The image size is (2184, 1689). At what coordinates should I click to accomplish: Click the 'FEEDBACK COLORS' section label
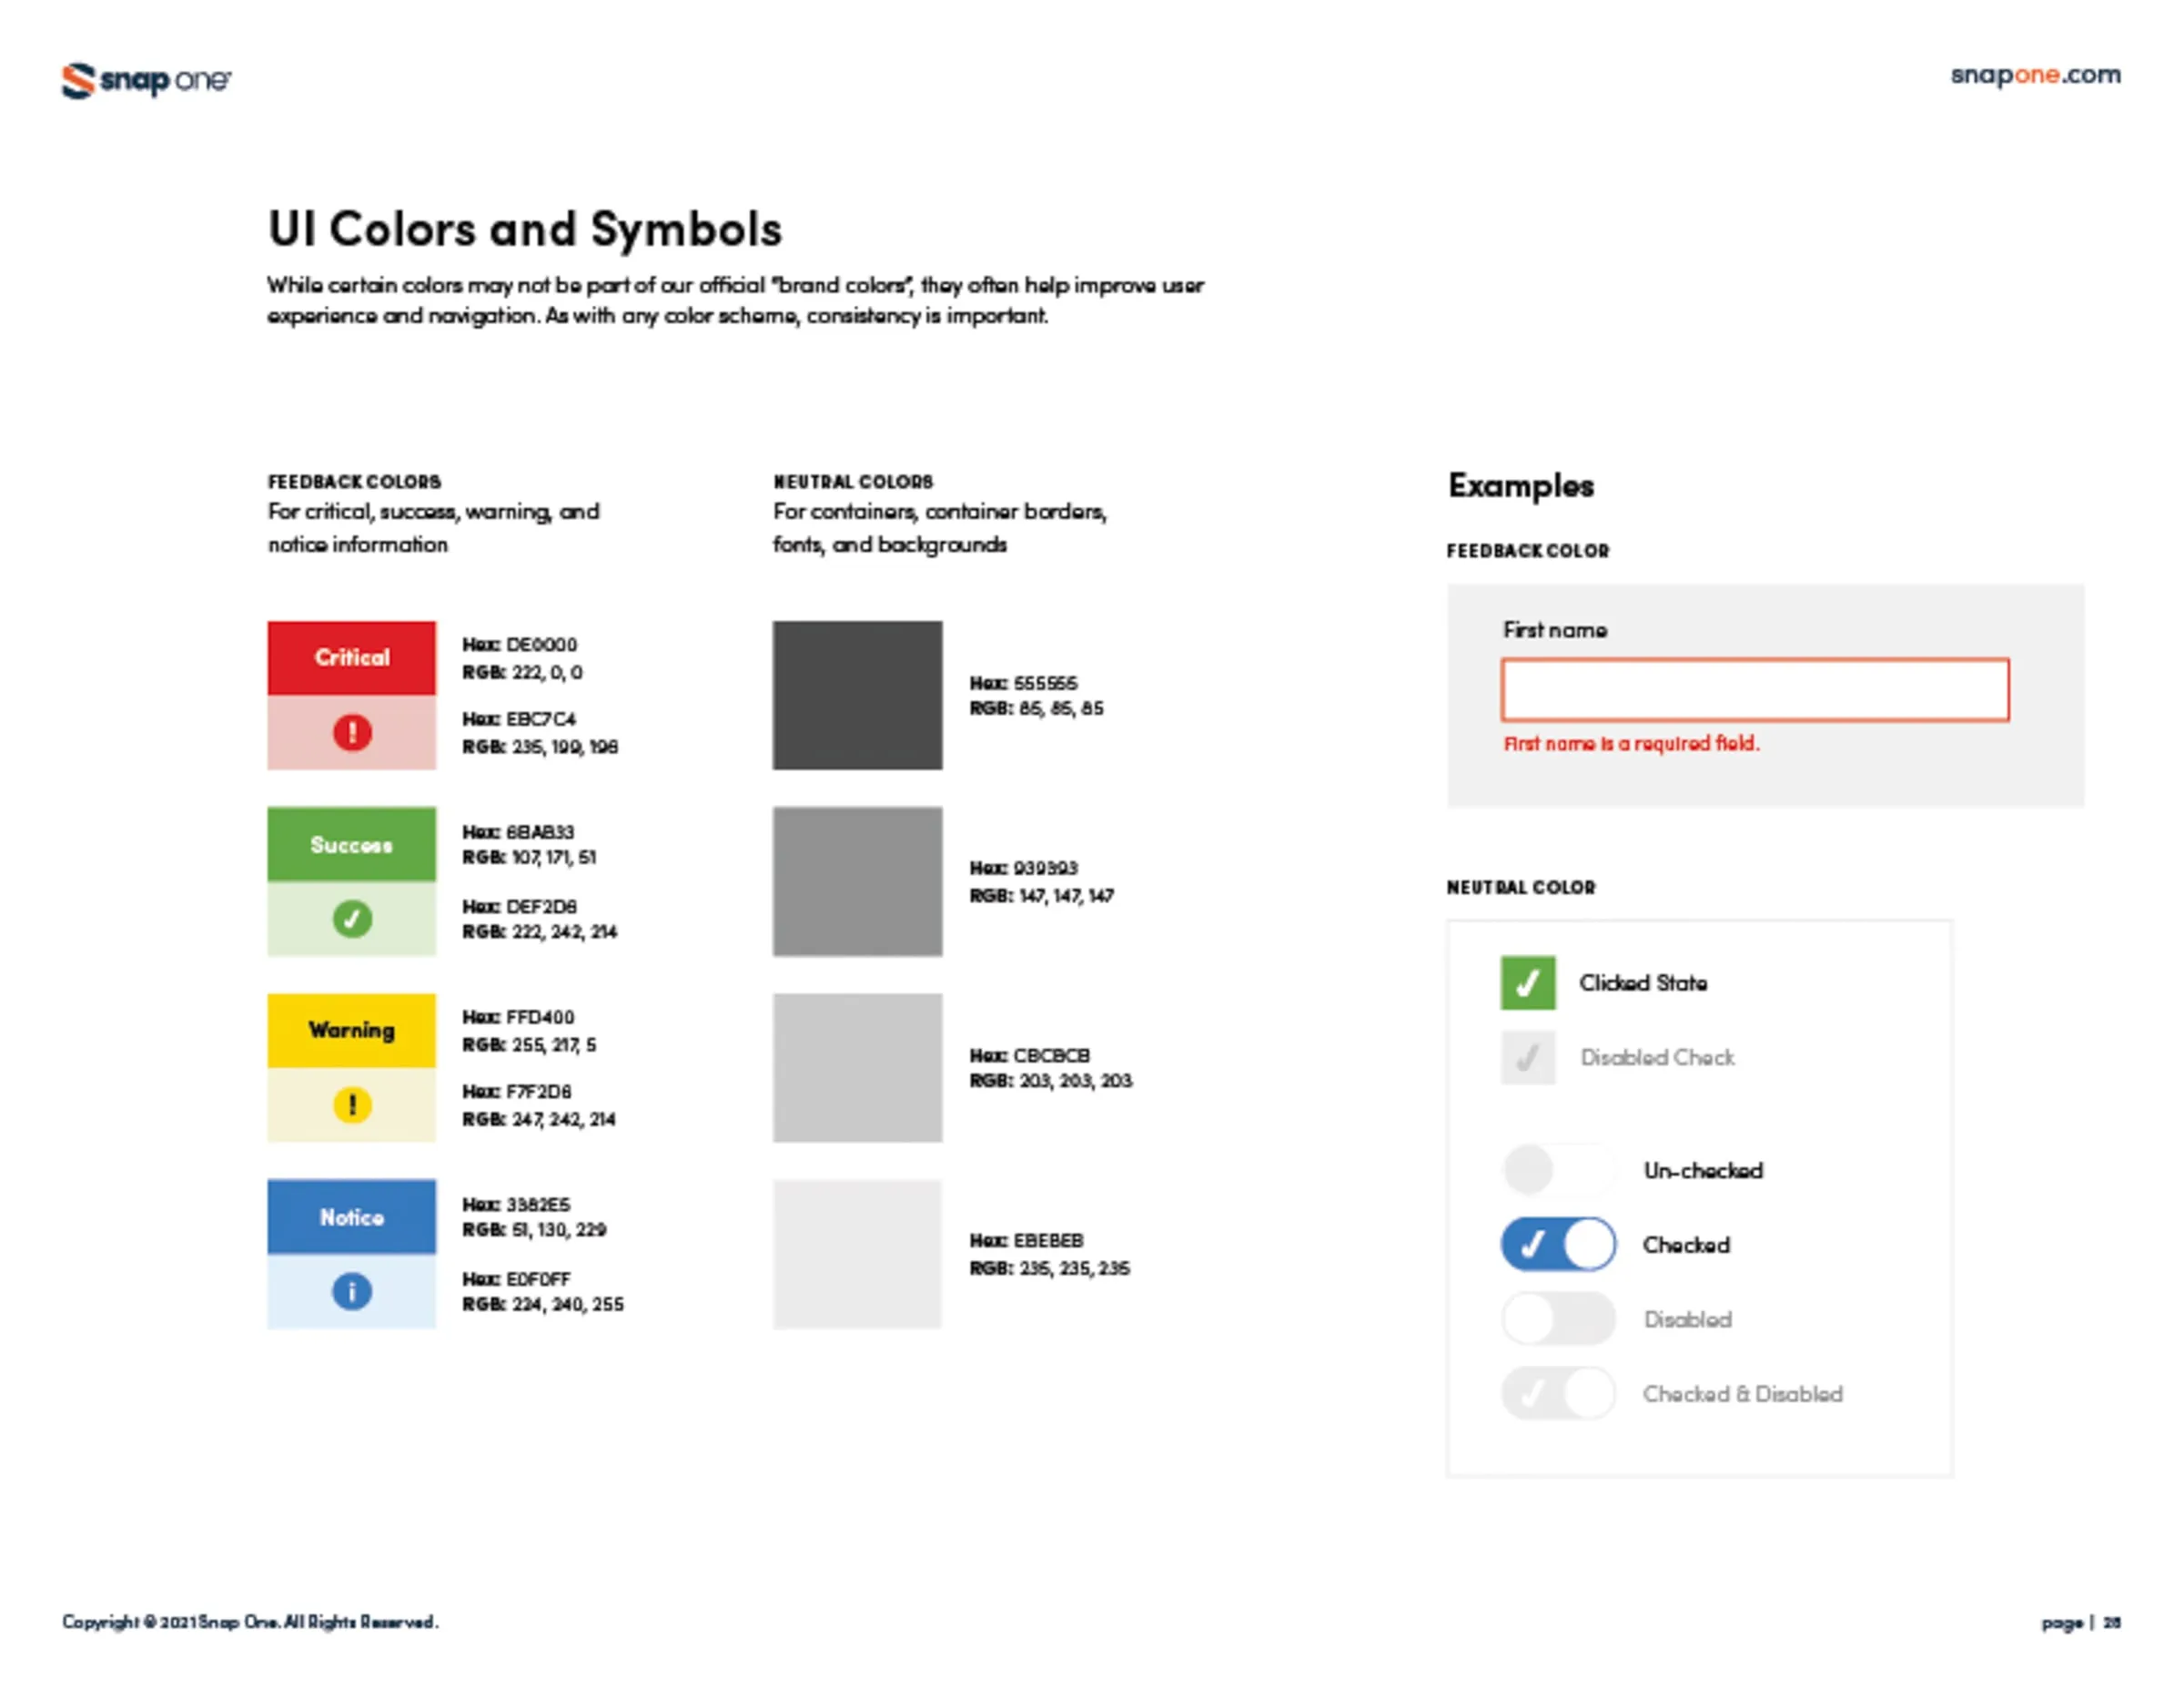pos(354,483)
